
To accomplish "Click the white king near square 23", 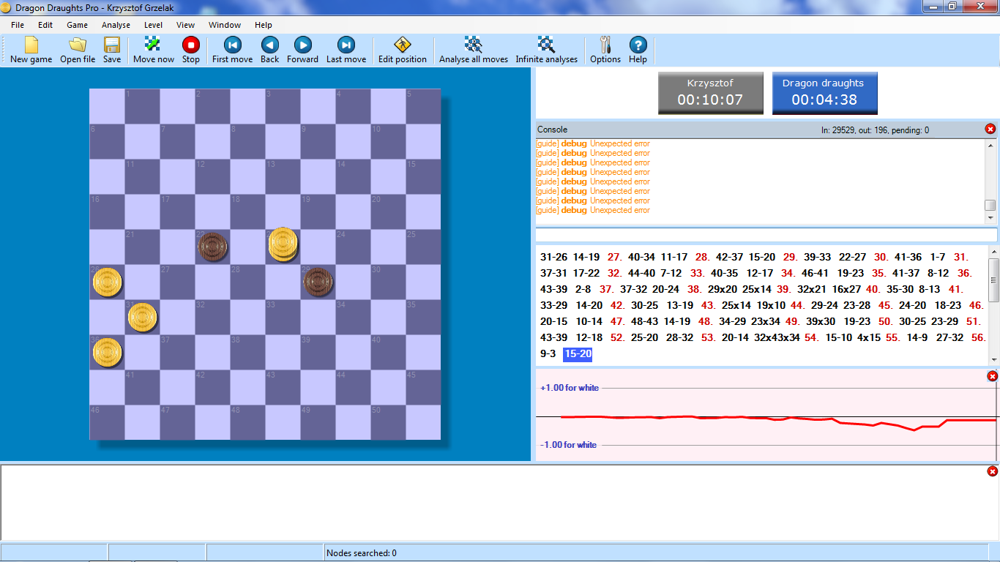I will click(x=283, y=244).
